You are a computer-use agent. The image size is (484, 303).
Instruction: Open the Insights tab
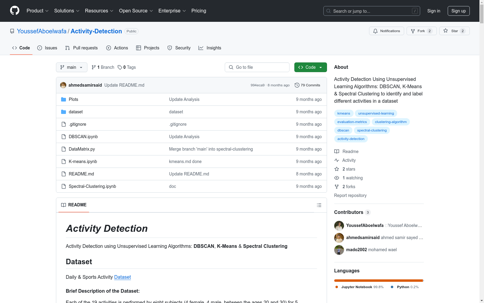tap(210, 48)
